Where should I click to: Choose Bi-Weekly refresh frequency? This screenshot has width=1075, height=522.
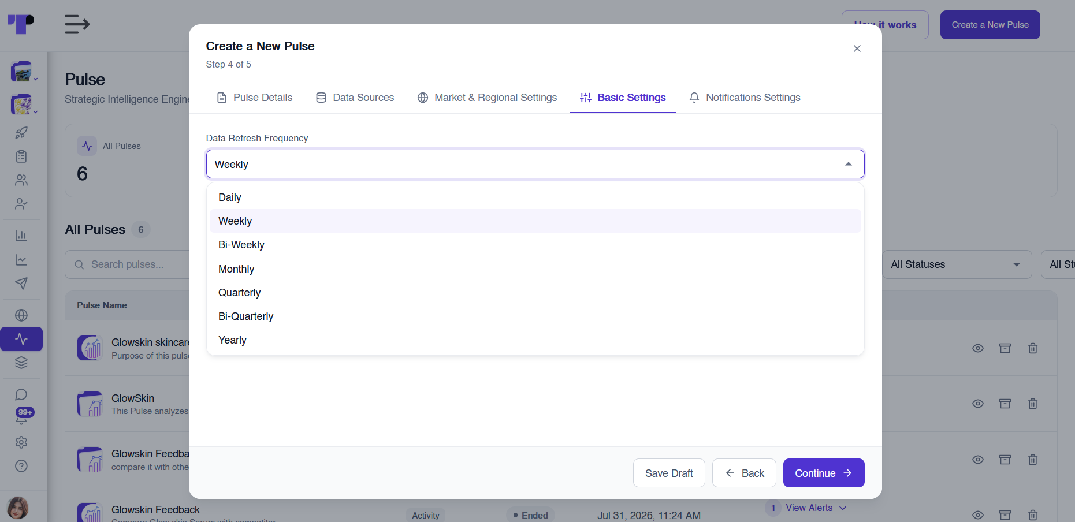click(x=535, y=245)
